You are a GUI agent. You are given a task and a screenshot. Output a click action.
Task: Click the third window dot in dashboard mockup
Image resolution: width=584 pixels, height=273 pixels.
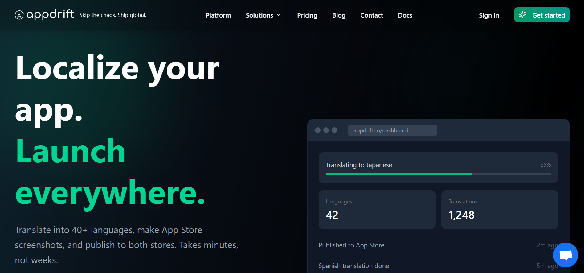(x=334, y=130)
